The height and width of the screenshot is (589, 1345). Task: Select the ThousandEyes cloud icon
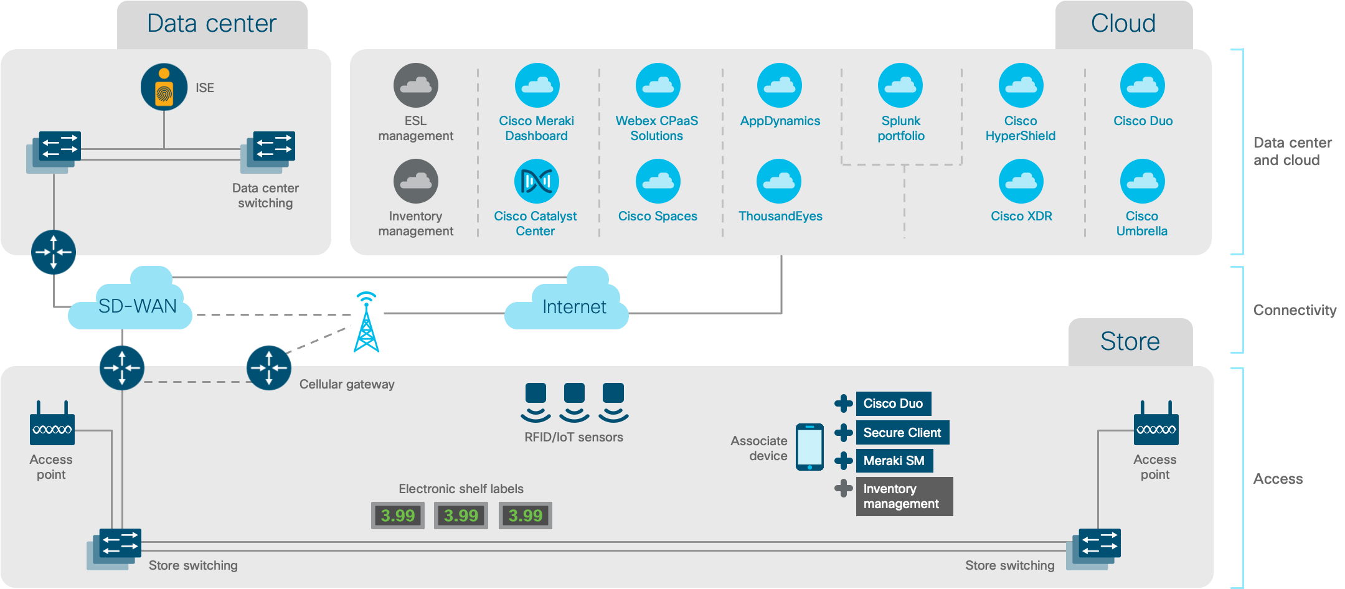(779, 181)
